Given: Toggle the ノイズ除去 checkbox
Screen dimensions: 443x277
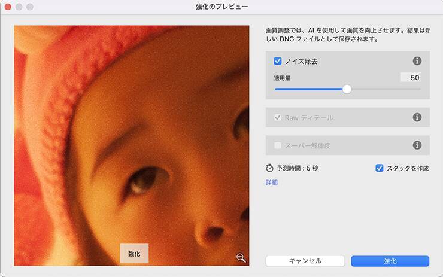Looking at the screenshot, I should point(278,61).
